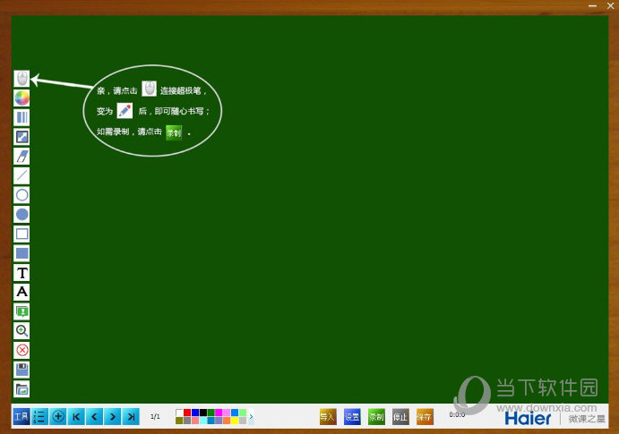Go to the next page
The width and height of the screenshot is (619, 434).
[x=113, y=416]
